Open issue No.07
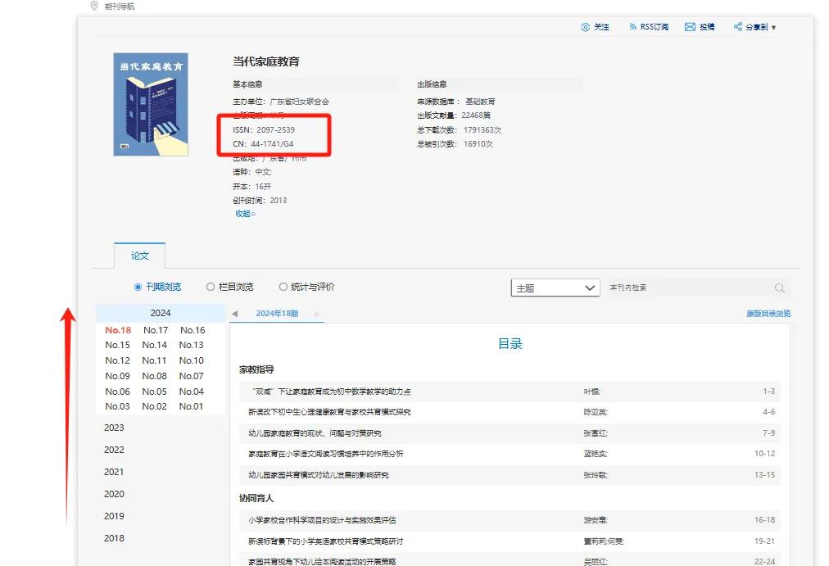 tap(192, 376)
